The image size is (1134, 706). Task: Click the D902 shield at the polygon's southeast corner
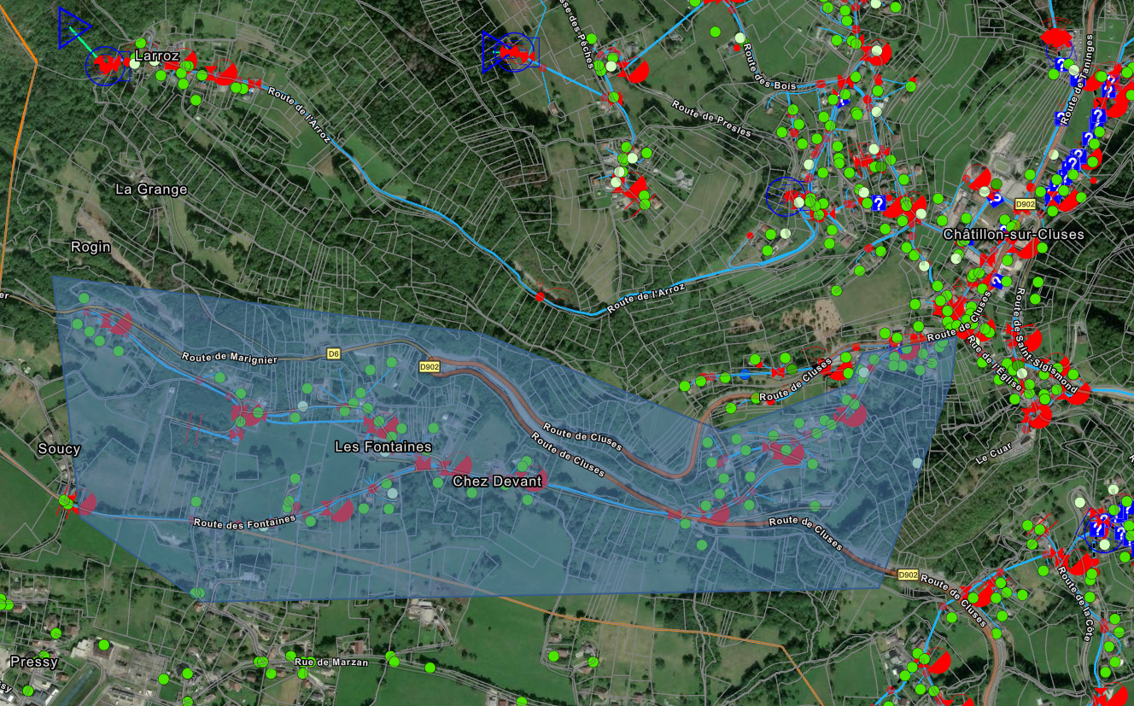tap(909, 575)
